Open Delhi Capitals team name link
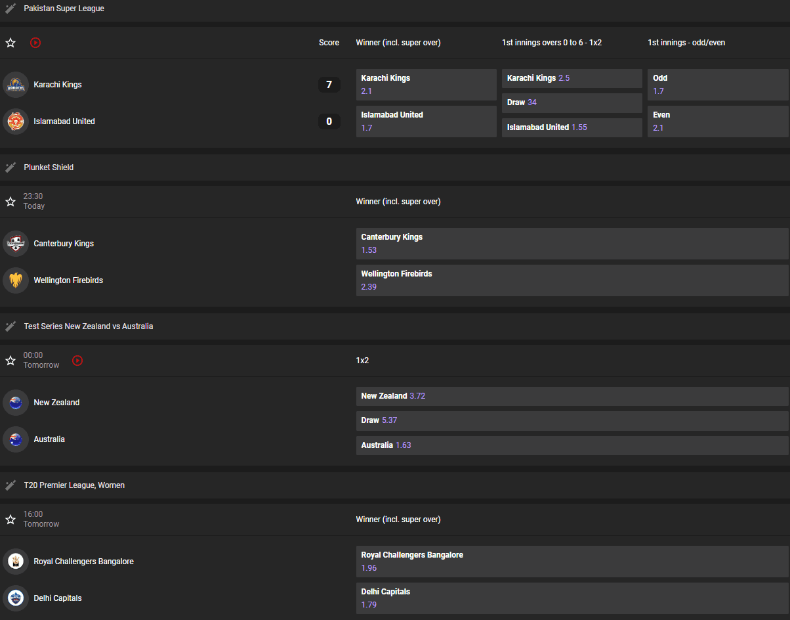The width and height of the screenshot is (790, 620). pyautogui.click(x=58, y=598)
